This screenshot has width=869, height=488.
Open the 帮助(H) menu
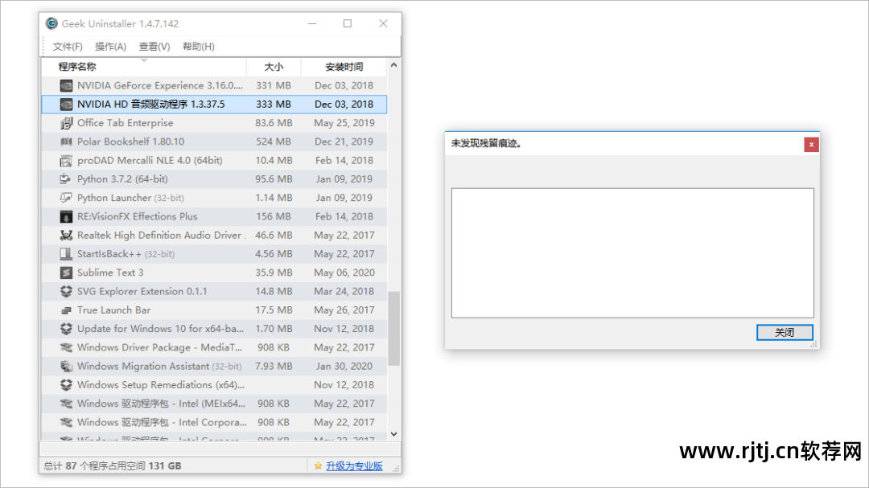coord(199,47)
